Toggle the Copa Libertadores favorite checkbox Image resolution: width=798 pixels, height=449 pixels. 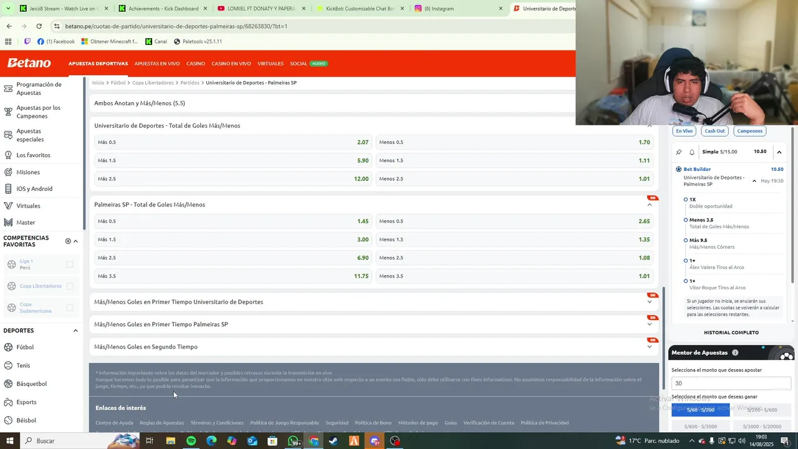tap(70, 286)
